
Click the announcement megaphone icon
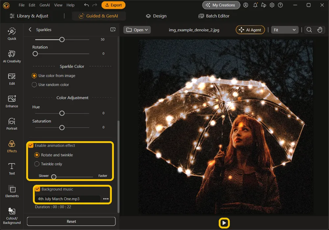(264, 5)
